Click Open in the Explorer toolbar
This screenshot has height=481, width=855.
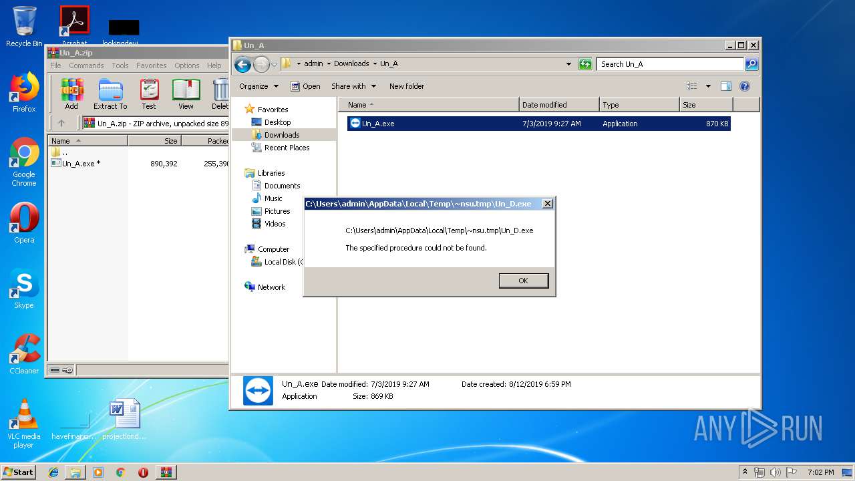(x=305, y=86)
